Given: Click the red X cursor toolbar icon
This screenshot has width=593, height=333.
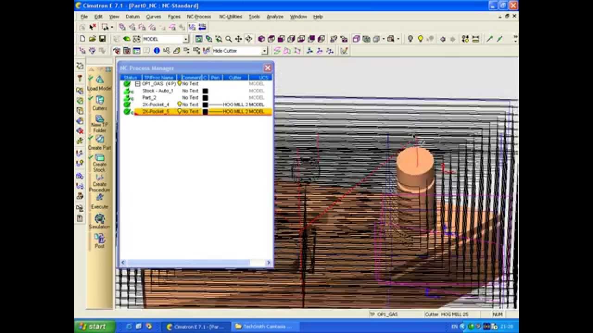Looking at the screenshot, I should (93, 27).
